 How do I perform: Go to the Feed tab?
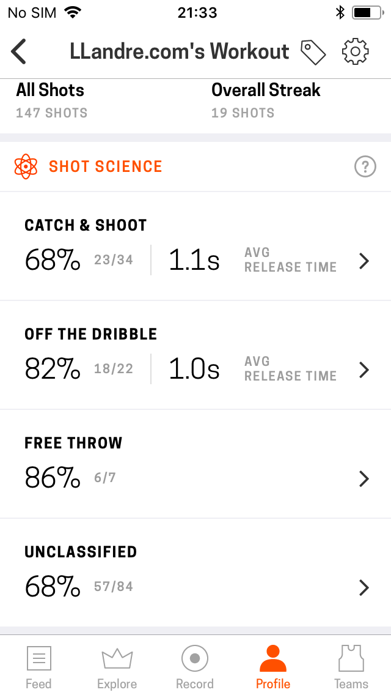point(38,667)
